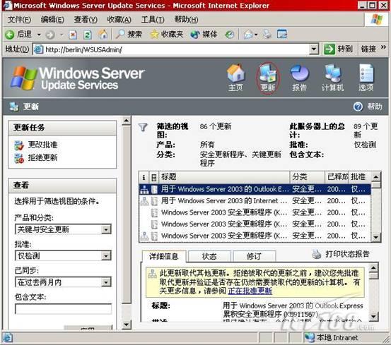The image size is (391, 345).
Task: Click the IE mail icon
Action: click(x=249, y=35)
